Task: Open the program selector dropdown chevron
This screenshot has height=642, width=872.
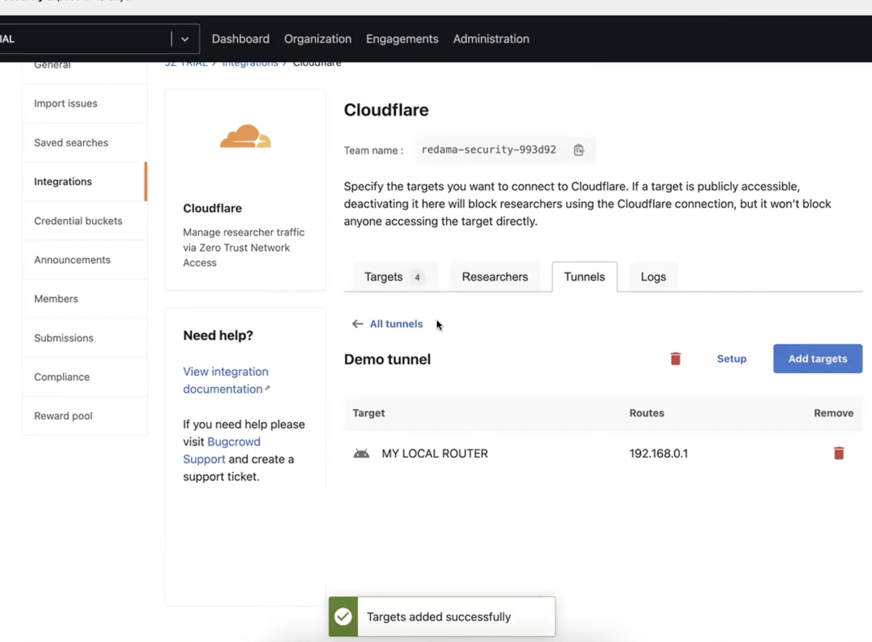Action: pyautogui.click(x=185, y=39)
